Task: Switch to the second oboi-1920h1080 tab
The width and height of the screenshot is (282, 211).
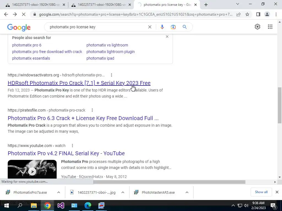Action: click(99, 5)
